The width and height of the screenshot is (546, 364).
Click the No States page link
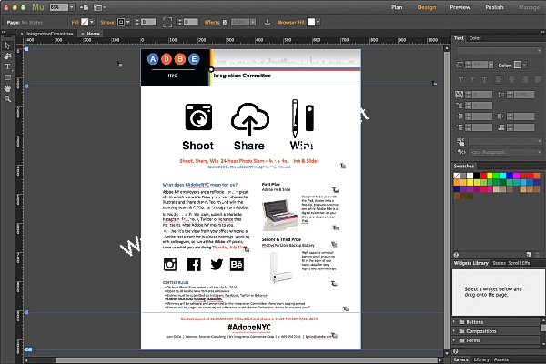32,22
